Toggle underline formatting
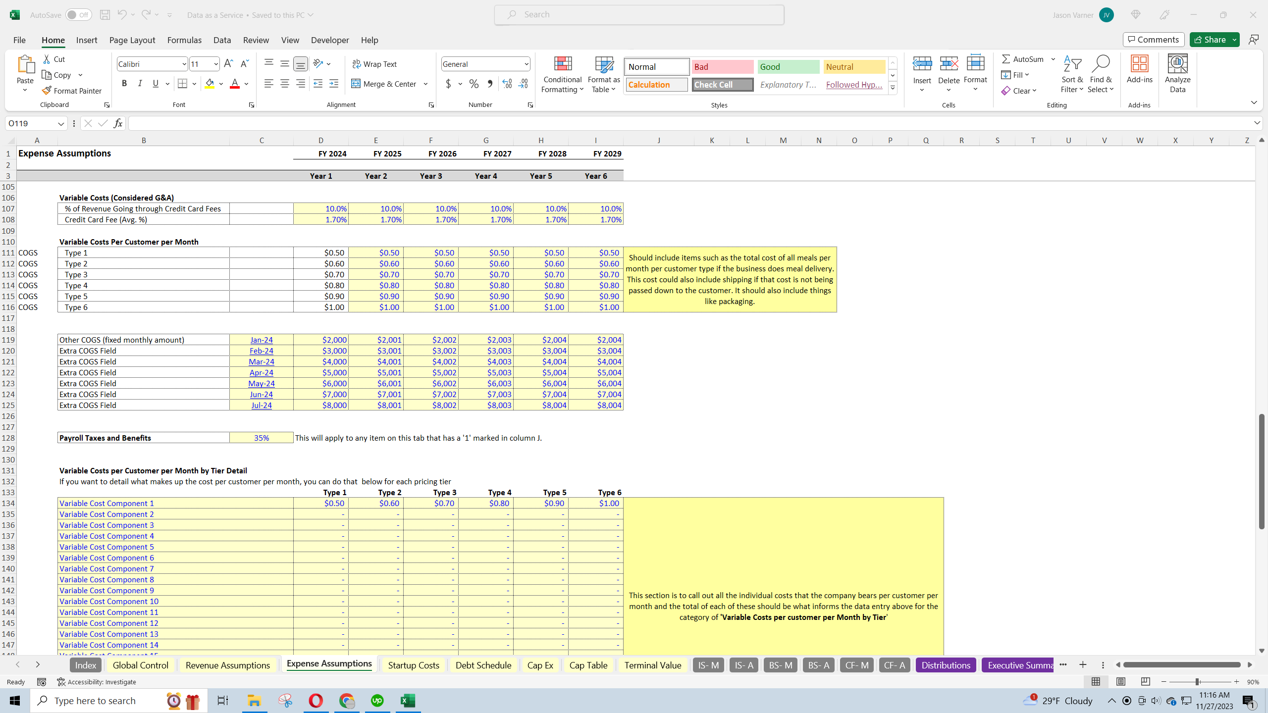 click(x=155, y=83)
